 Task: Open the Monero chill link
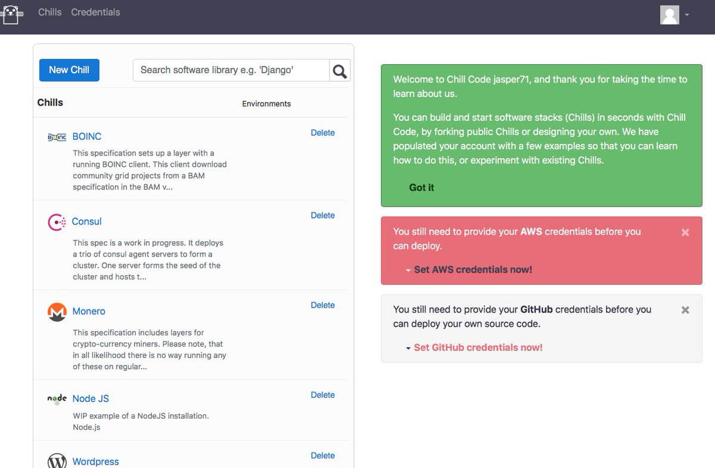coord(89,311)
